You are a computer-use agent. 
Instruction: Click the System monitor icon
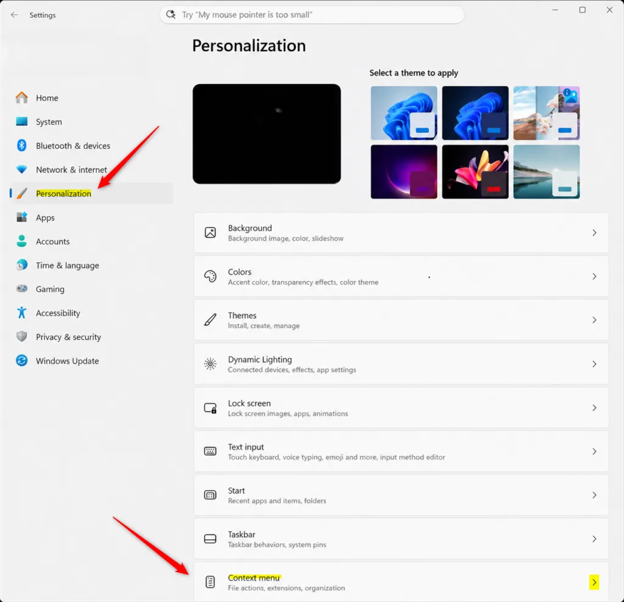point(21,121)
